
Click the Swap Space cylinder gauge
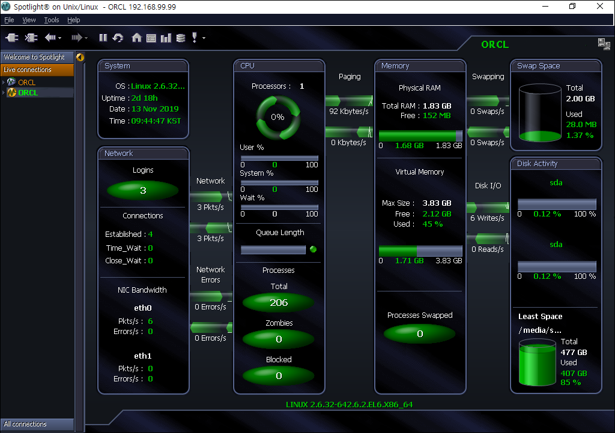540,113
